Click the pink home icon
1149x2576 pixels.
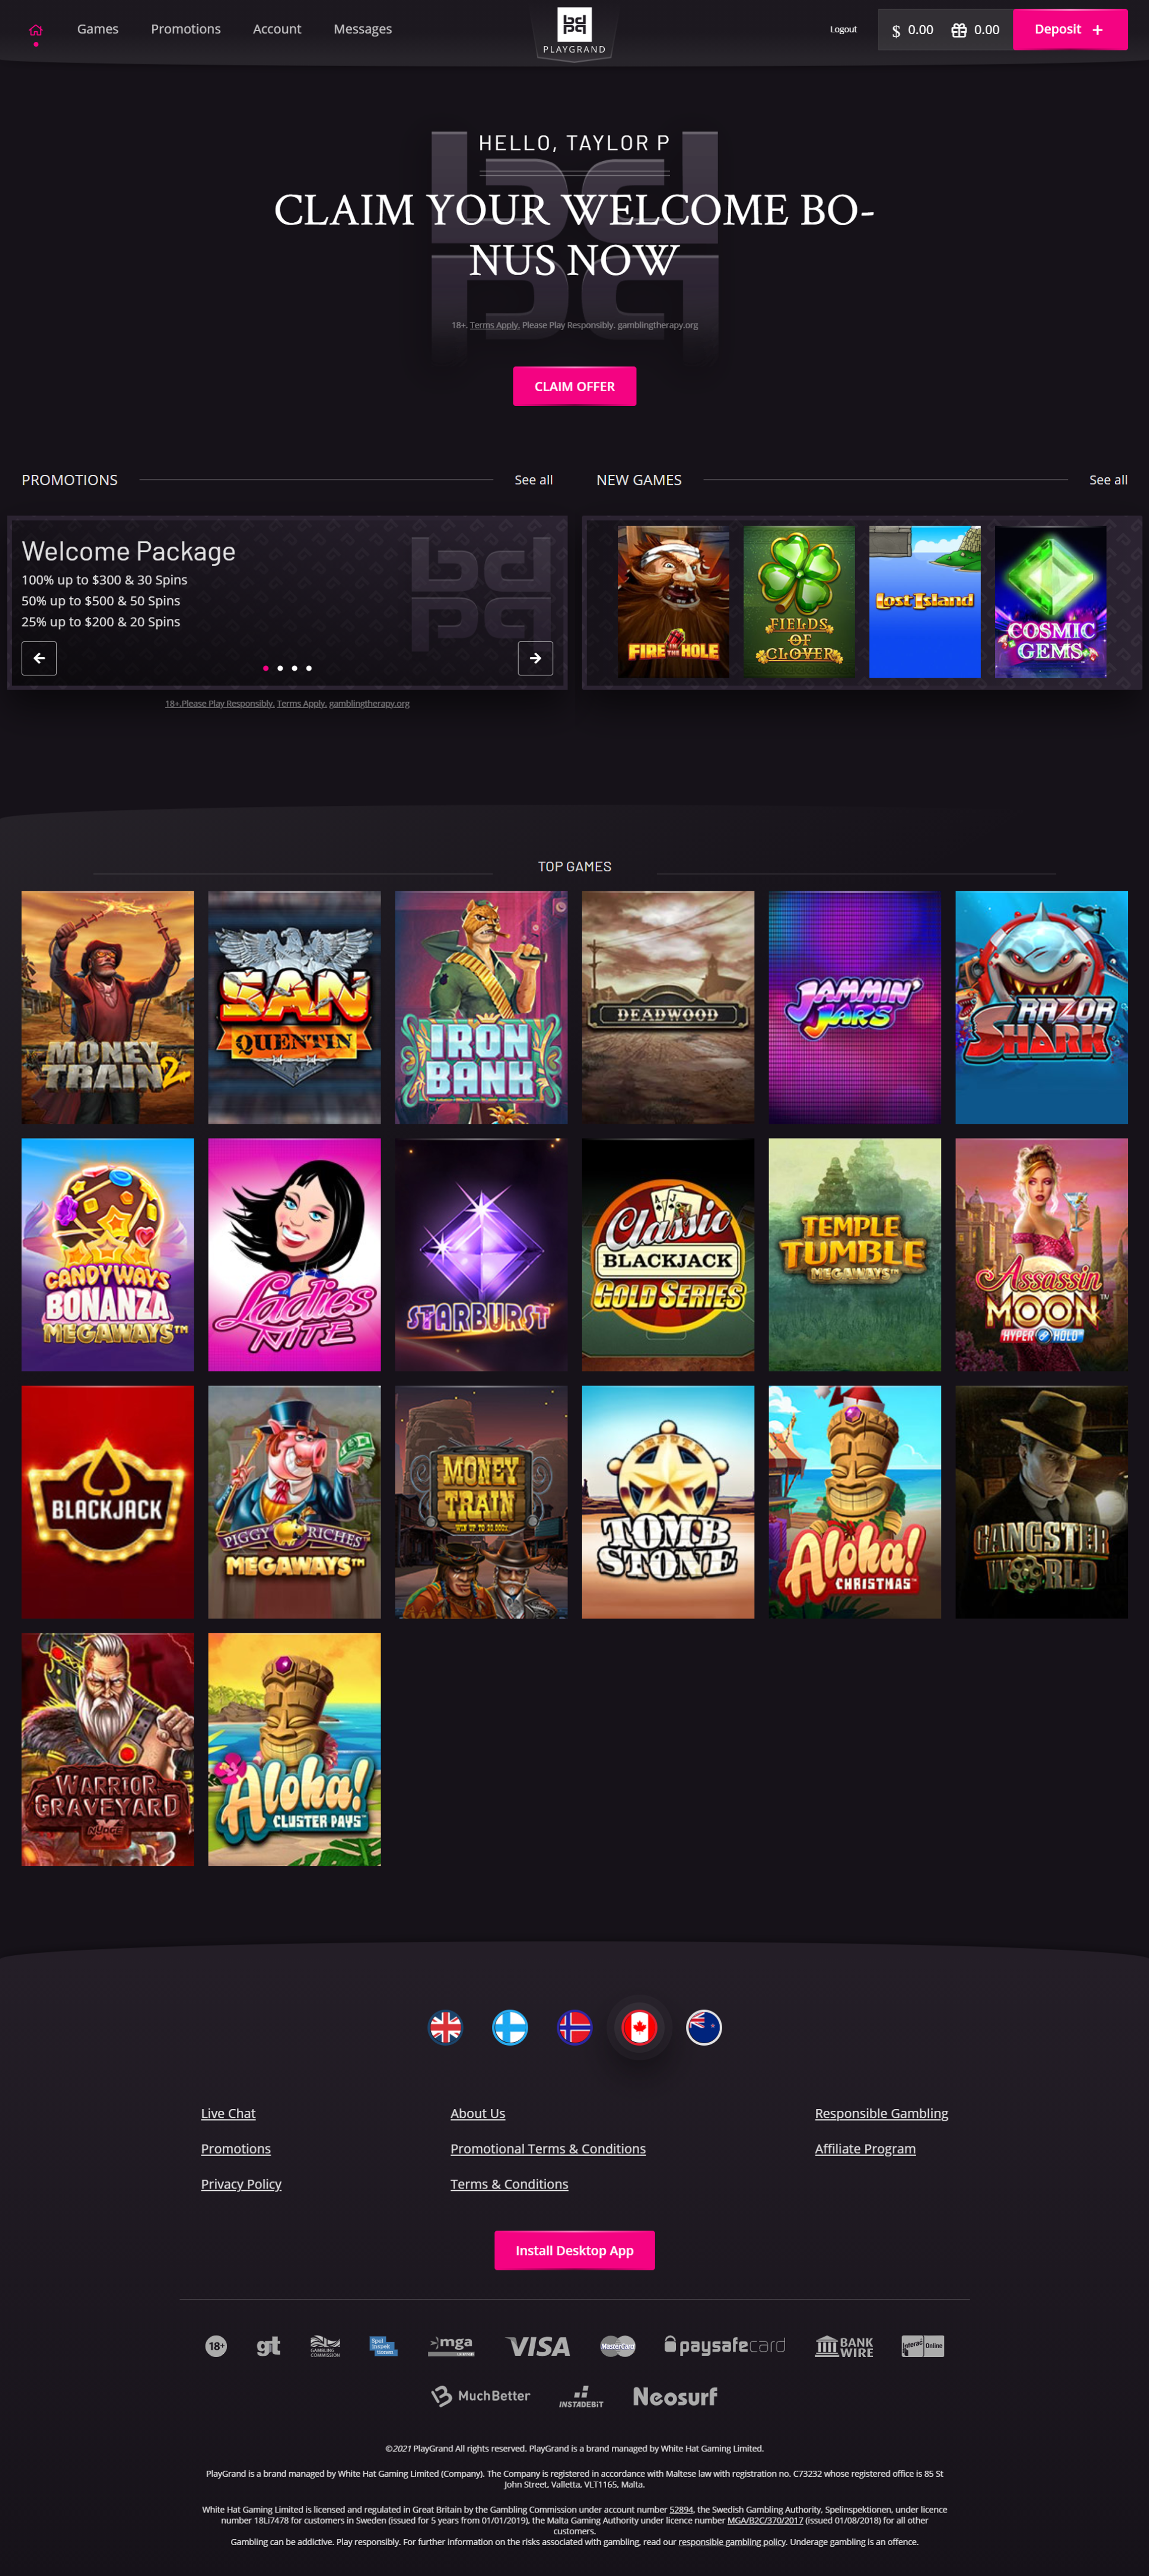36,30
